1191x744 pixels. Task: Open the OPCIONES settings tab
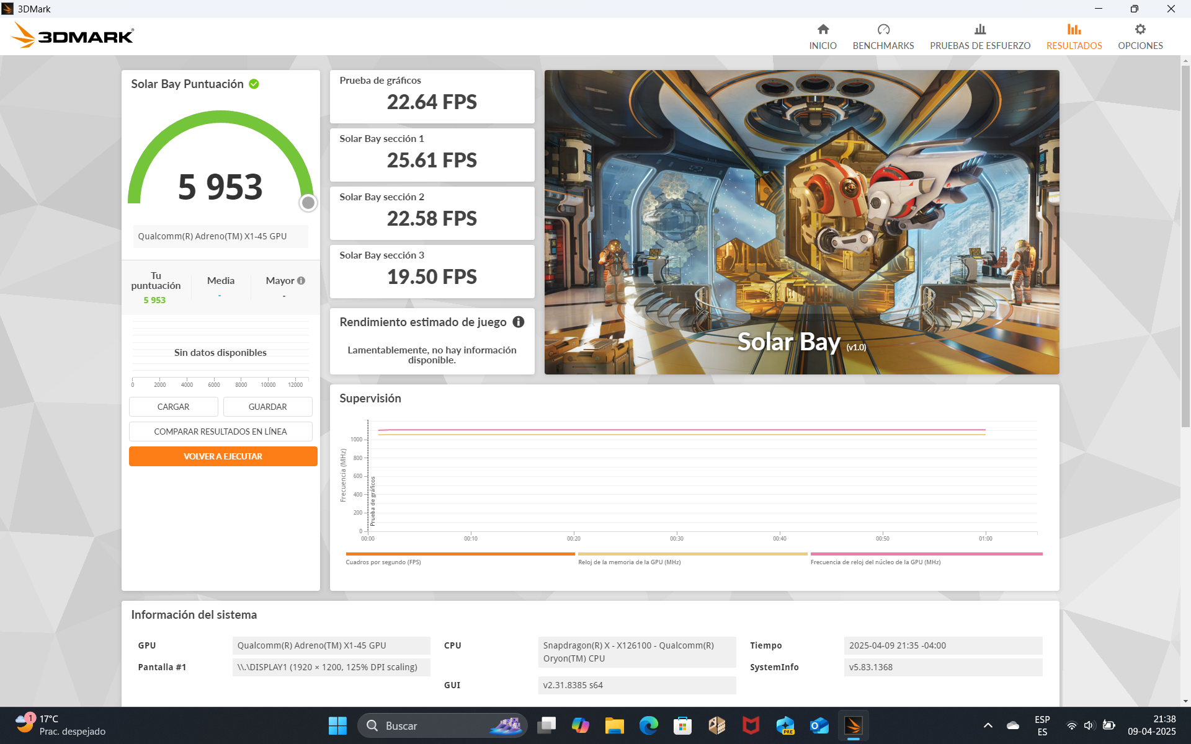(1140, 37)
